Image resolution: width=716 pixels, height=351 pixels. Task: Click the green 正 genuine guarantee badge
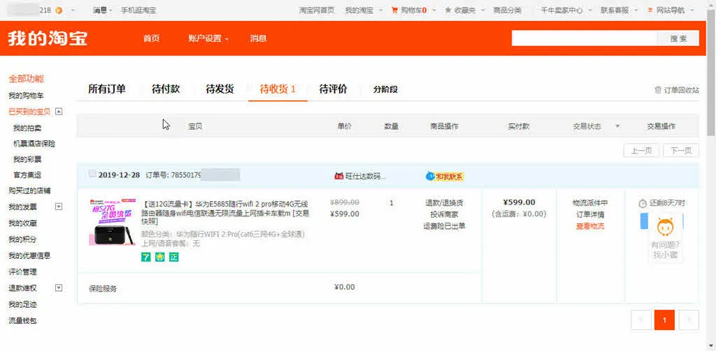coord(173,257)
